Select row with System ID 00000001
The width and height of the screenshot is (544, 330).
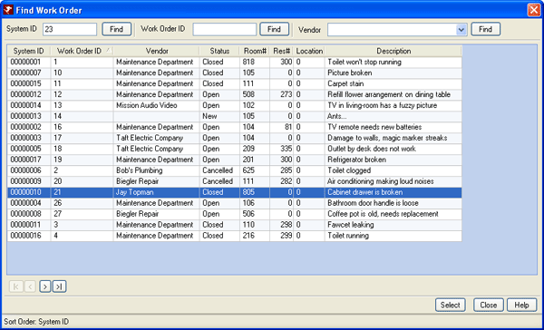coord(235,63)
